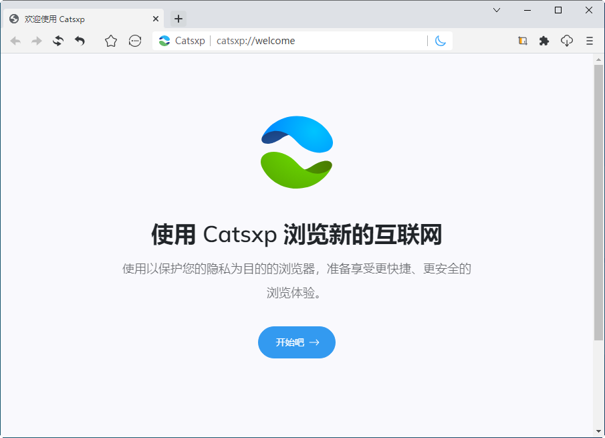Open a new tab with plus button
The width and height of the screenshot is (605, 438).
pyautogui.click(x=178, y=19)
